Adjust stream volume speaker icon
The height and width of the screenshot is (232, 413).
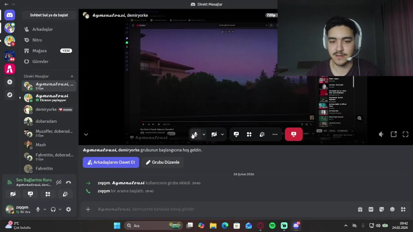[381, 134]
